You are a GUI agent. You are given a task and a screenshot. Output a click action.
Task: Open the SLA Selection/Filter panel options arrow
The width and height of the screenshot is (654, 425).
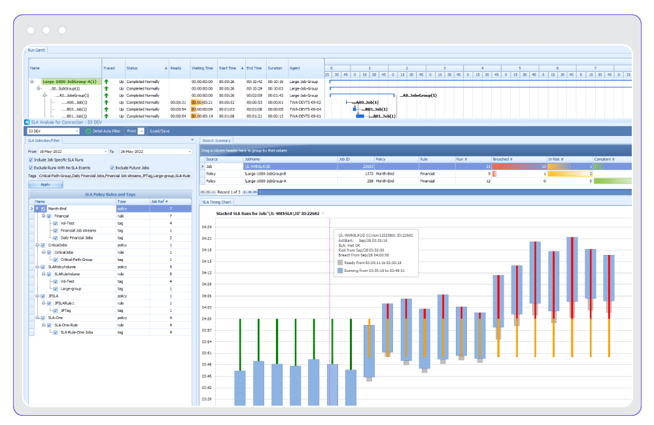pyautogui.click(x=192, y=141)
